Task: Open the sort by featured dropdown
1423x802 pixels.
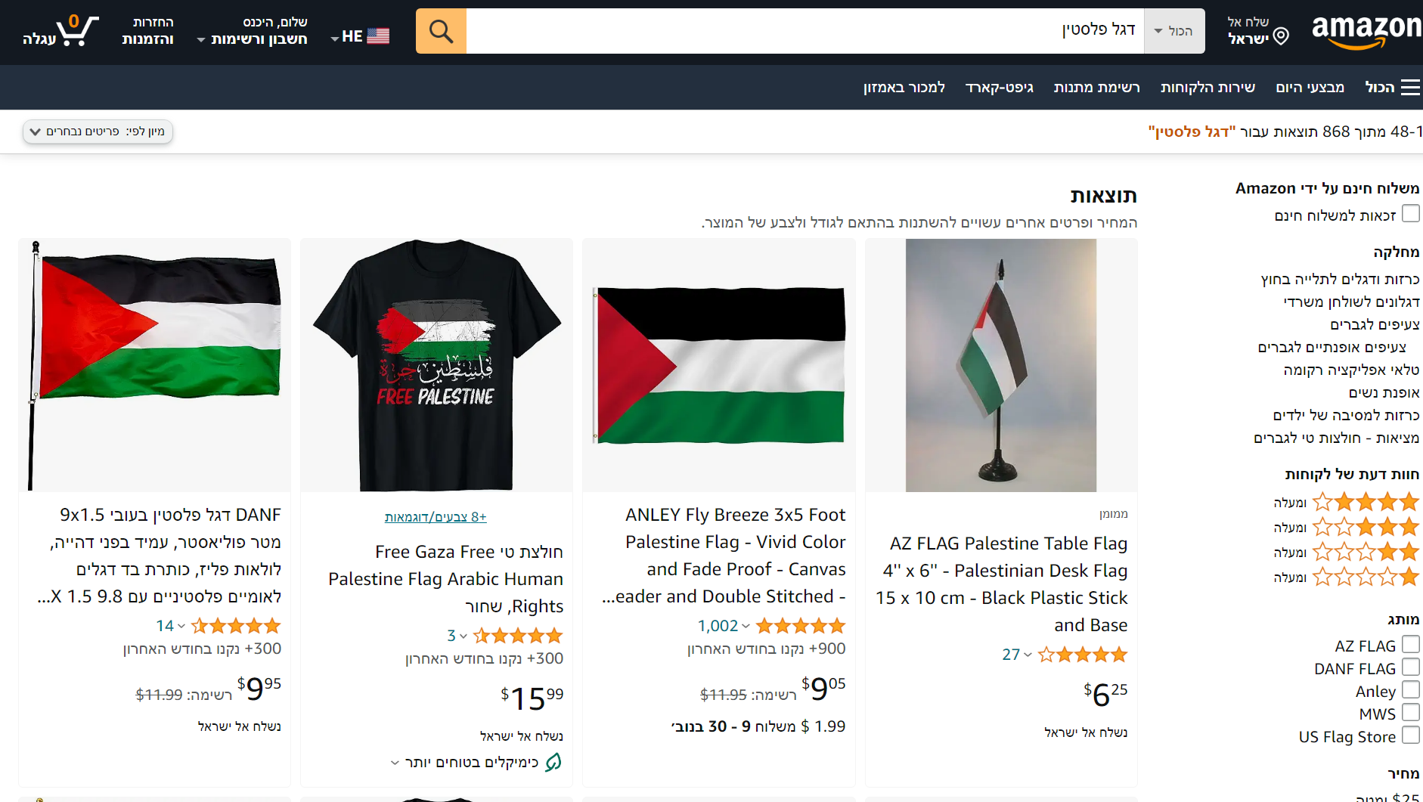Action: click(98, 132)
